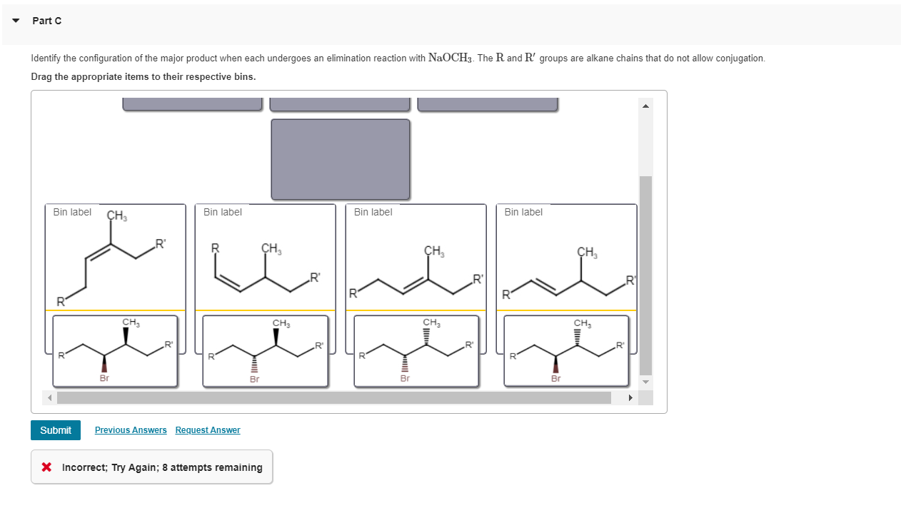Collapse the Part C section triangle
Viewport: 901px width, 508px height.
[x=16, y=21]
